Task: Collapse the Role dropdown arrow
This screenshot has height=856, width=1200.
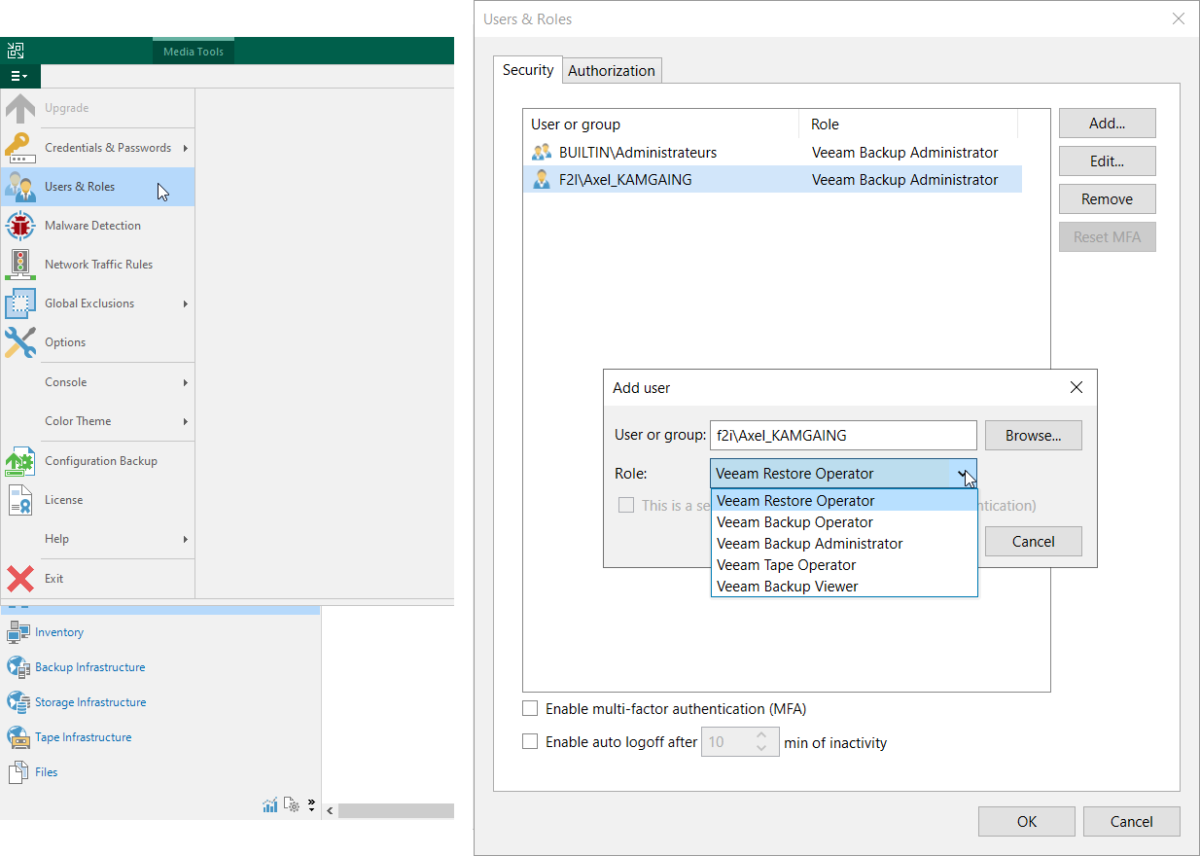Action: tap(963, 474)
